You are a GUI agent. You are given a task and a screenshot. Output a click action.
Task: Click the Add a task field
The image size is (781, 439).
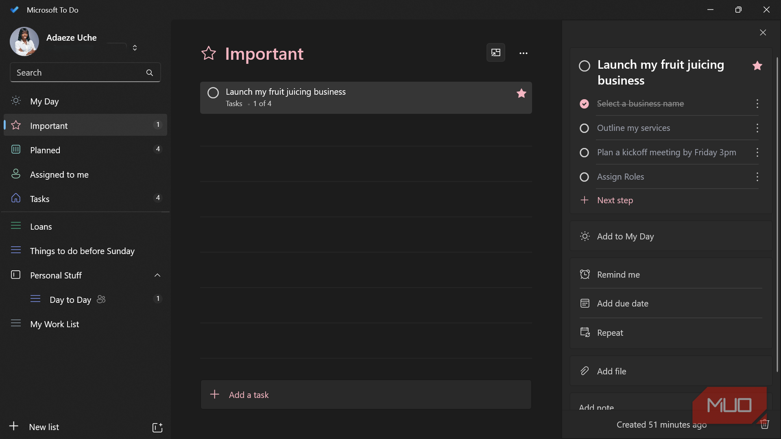(x=366, y=395)
